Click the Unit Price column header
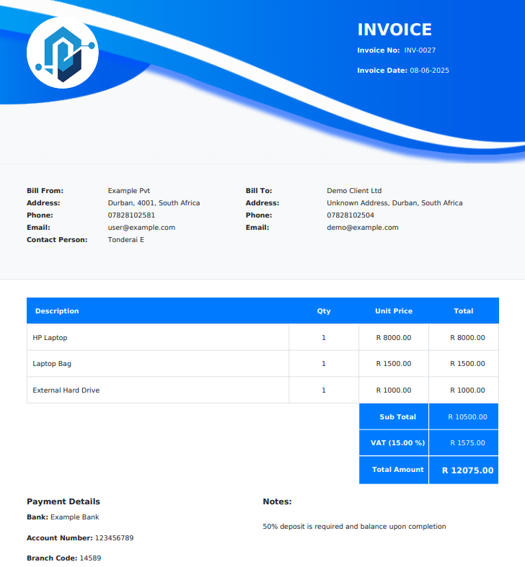This screenshot has width=525, height=567. click(394, 311)
